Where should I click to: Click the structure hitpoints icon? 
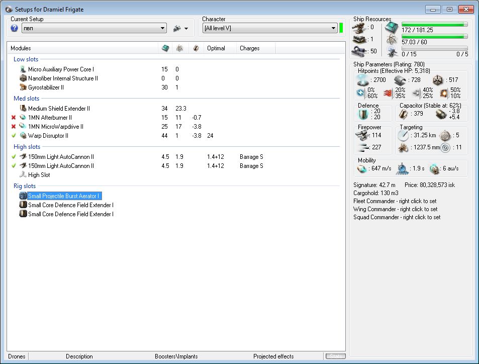coord(438,80)
